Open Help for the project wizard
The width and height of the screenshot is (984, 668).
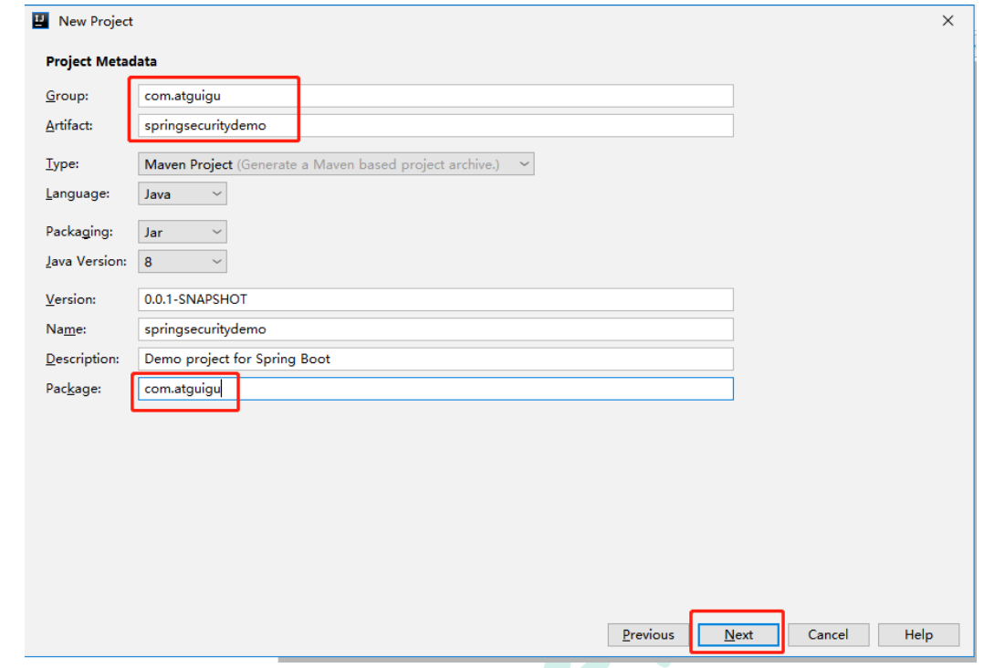tap(918, 635)
